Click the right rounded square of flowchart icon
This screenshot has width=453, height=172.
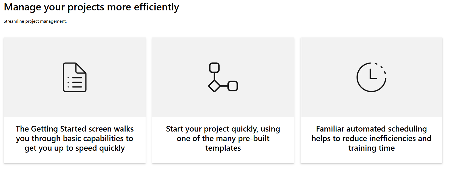pyautogui.click(x=233, y=86)
